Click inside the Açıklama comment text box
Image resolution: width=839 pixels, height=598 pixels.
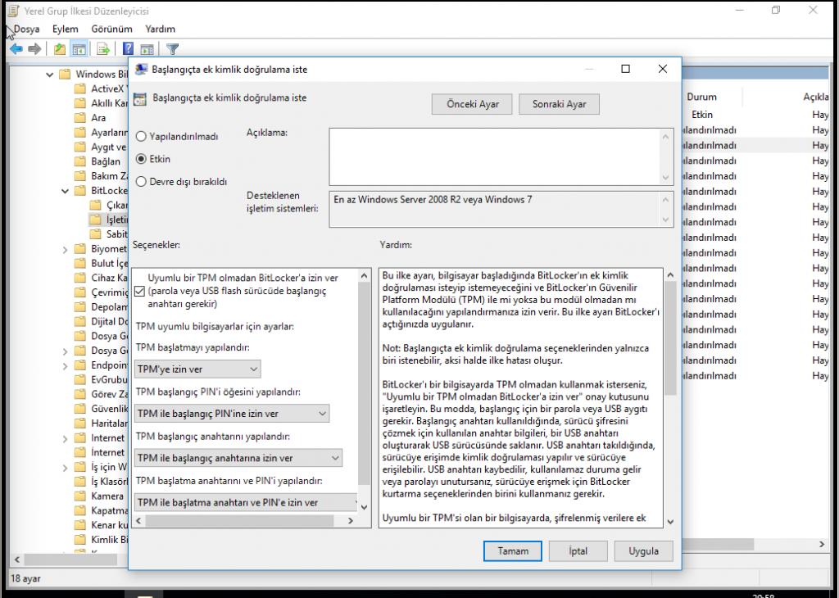click(495, 156)
